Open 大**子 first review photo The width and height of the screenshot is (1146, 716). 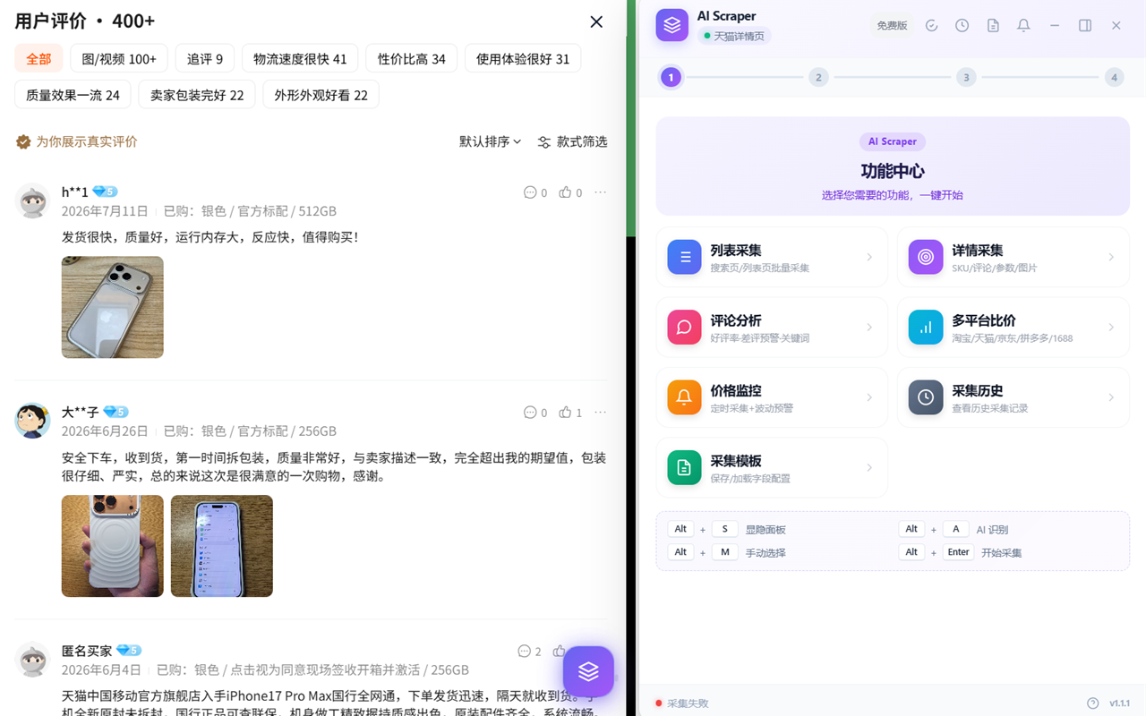point(113,546)
